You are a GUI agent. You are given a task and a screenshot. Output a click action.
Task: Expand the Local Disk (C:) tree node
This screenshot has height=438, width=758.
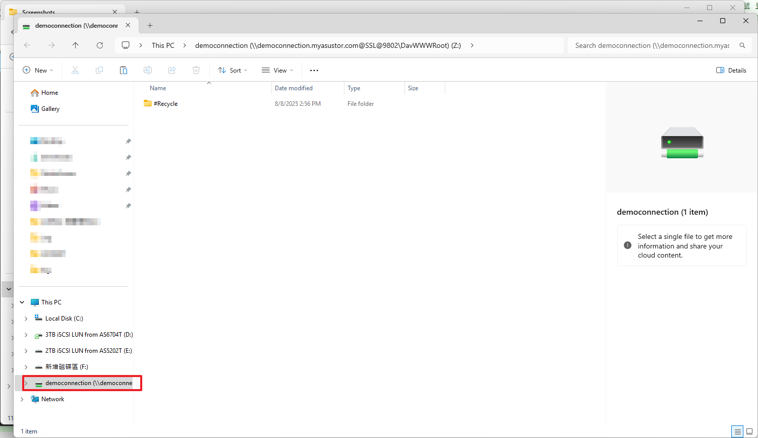click(x=26, y=319)
